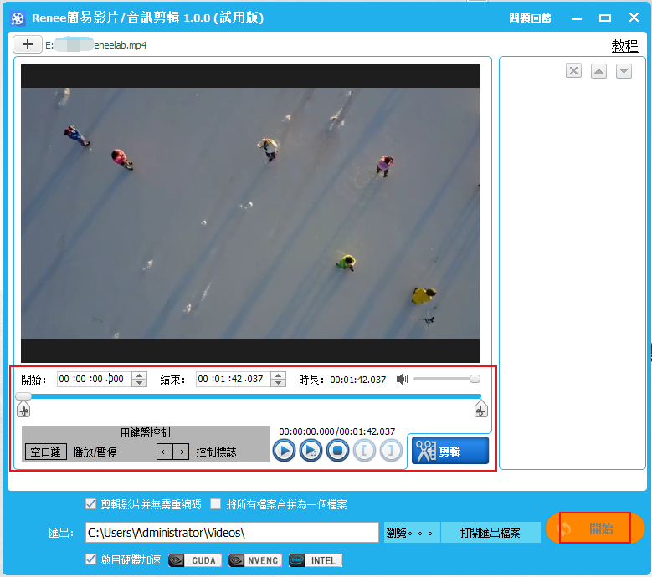Click the video preview frame

pos(250,213)
